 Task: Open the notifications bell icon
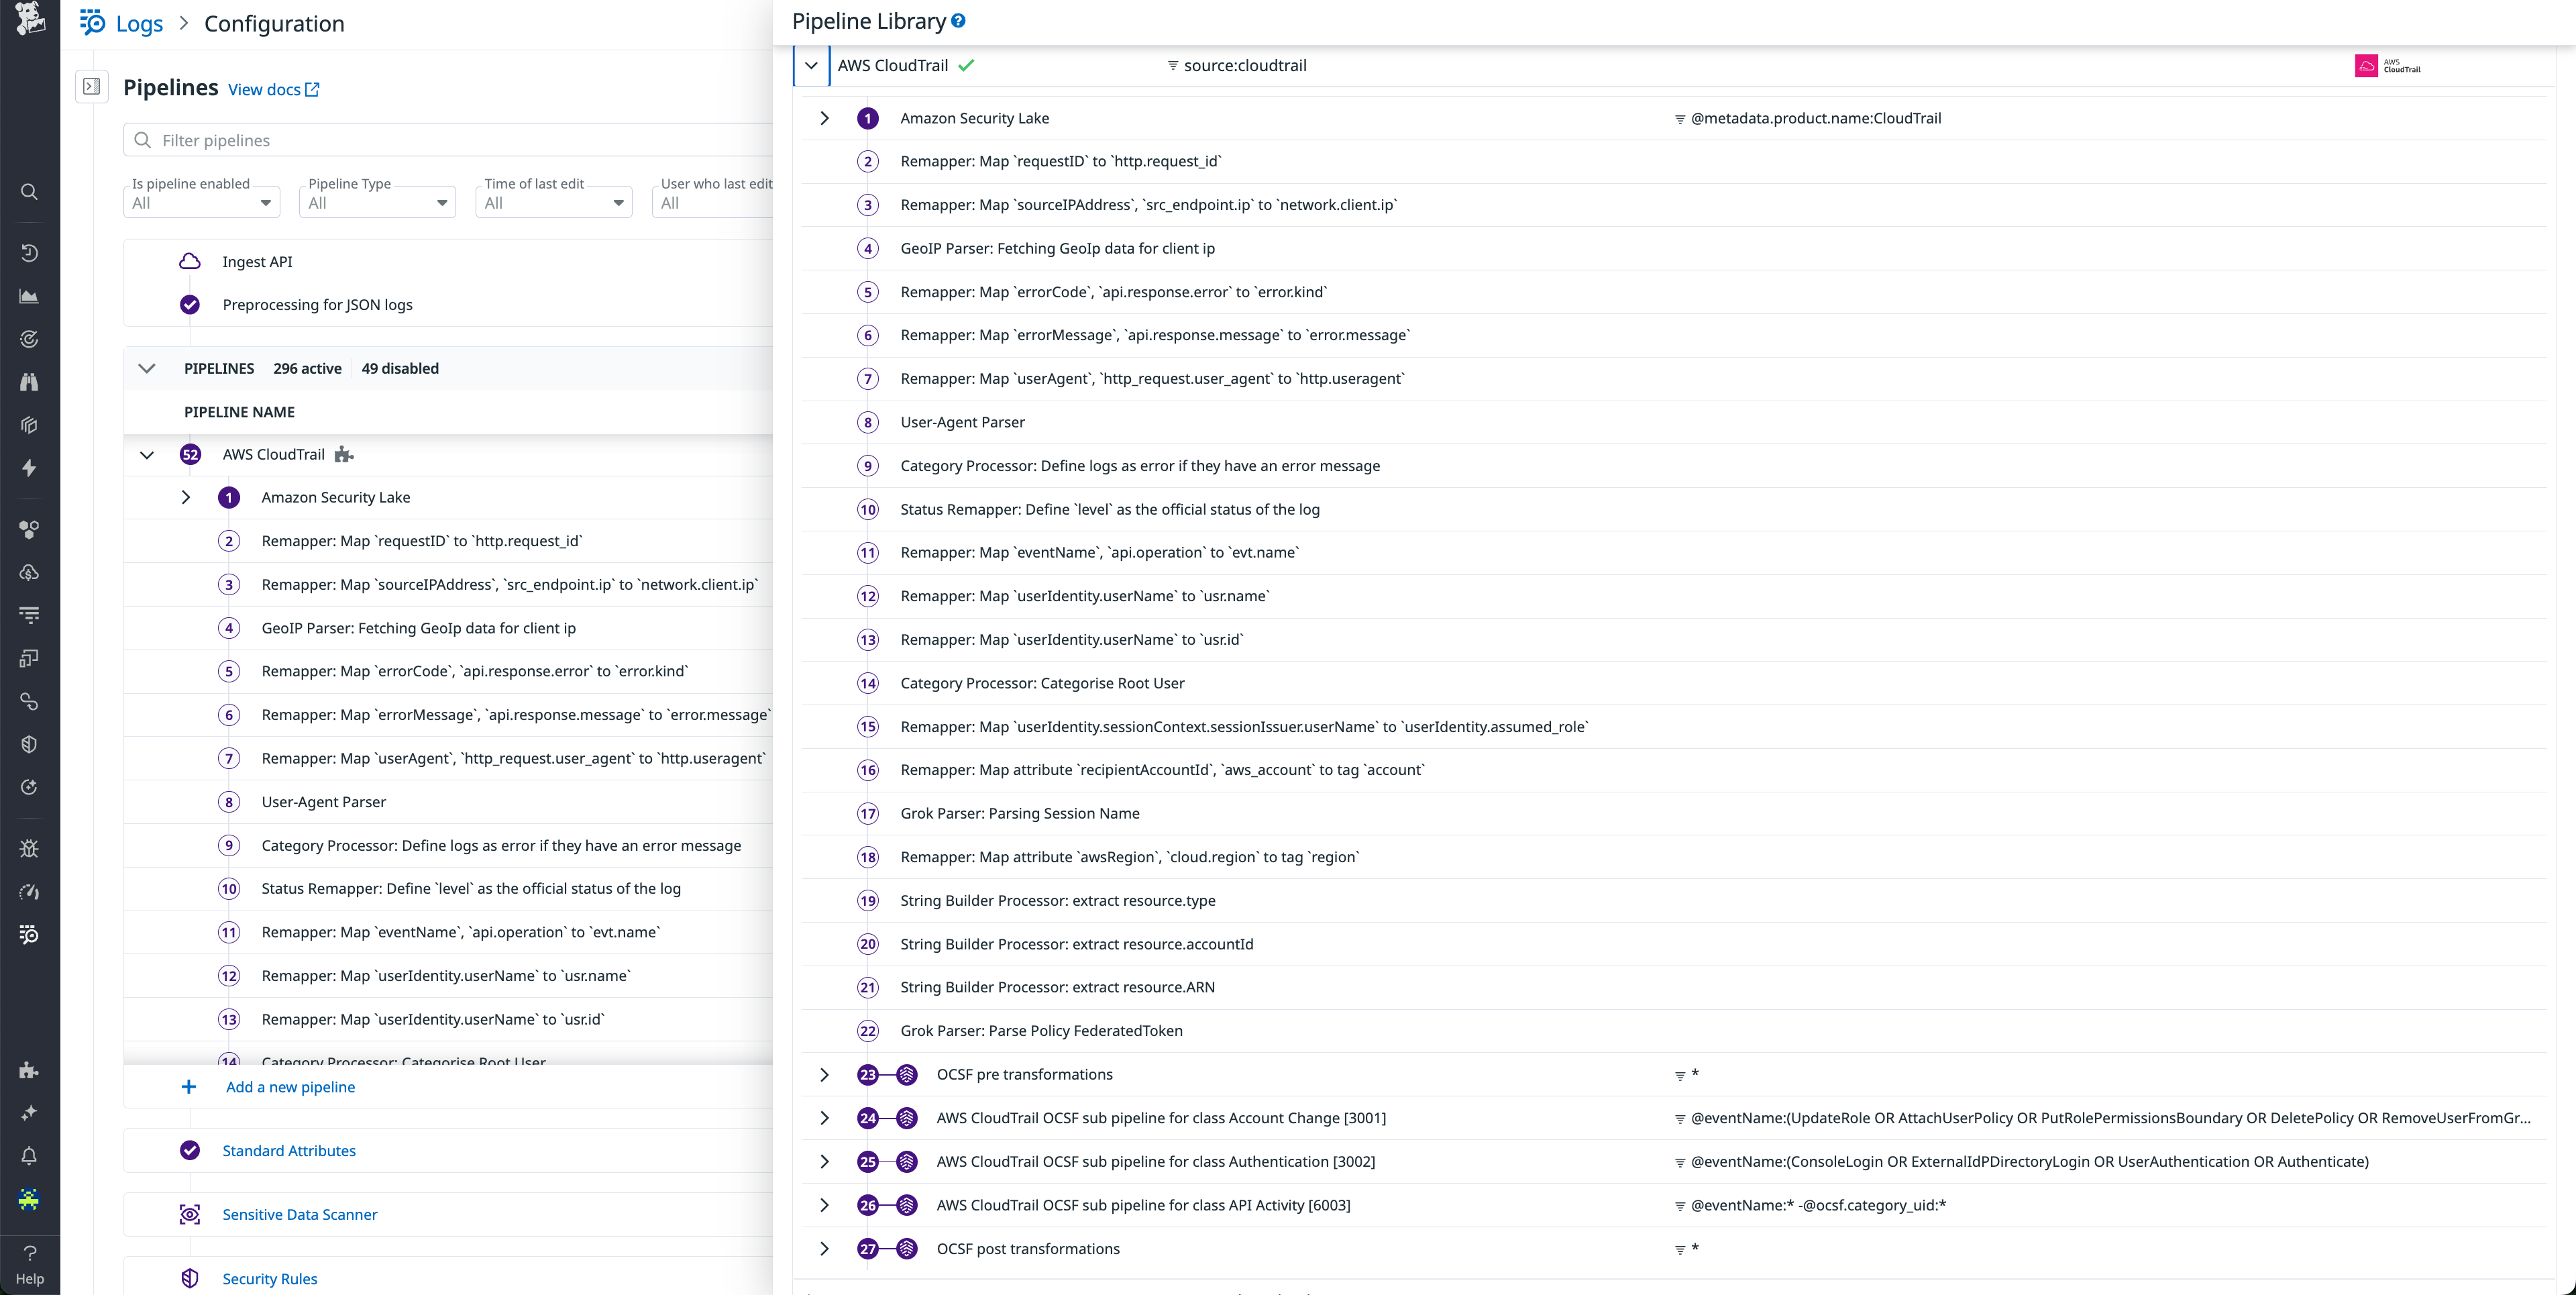[29, 1156]
